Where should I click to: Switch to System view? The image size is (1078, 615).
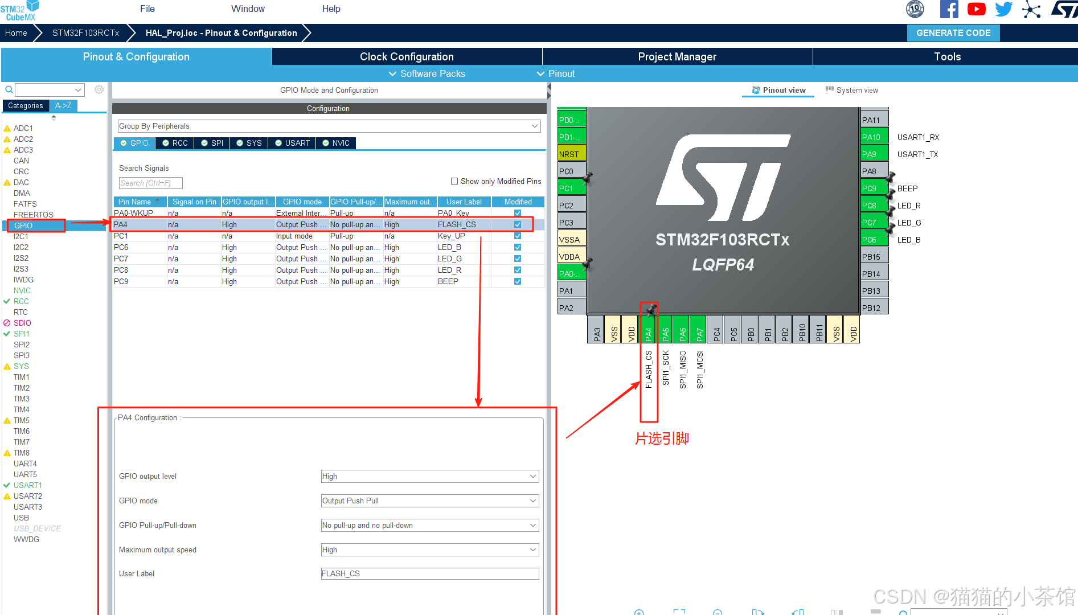(x=852, y=90)
